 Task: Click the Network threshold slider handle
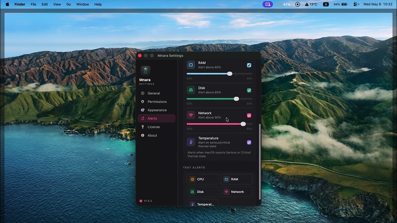click(x=243, y=124)
